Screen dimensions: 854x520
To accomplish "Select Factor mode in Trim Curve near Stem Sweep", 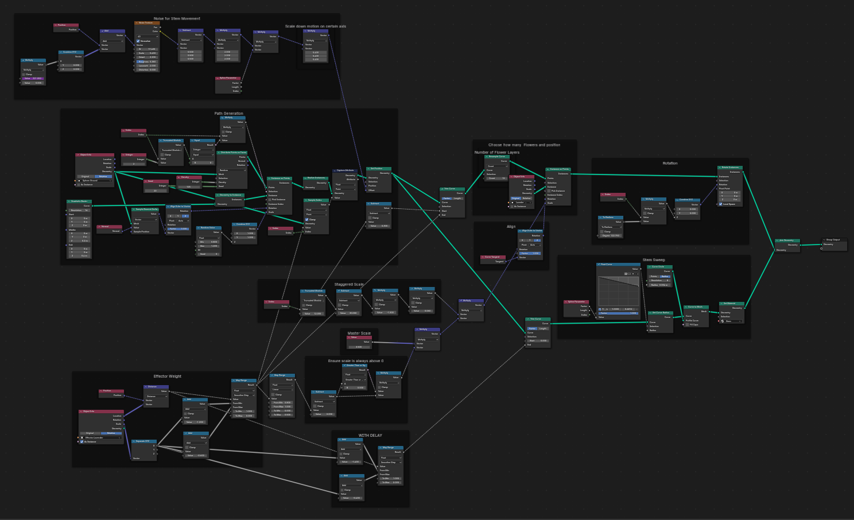I will (532, 328).
